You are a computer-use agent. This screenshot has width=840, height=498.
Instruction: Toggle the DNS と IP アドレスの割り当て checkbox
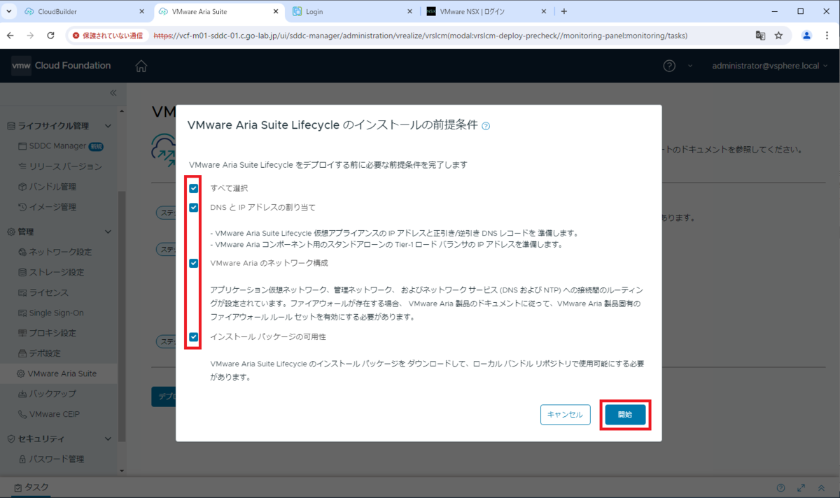tap(194, 207)
